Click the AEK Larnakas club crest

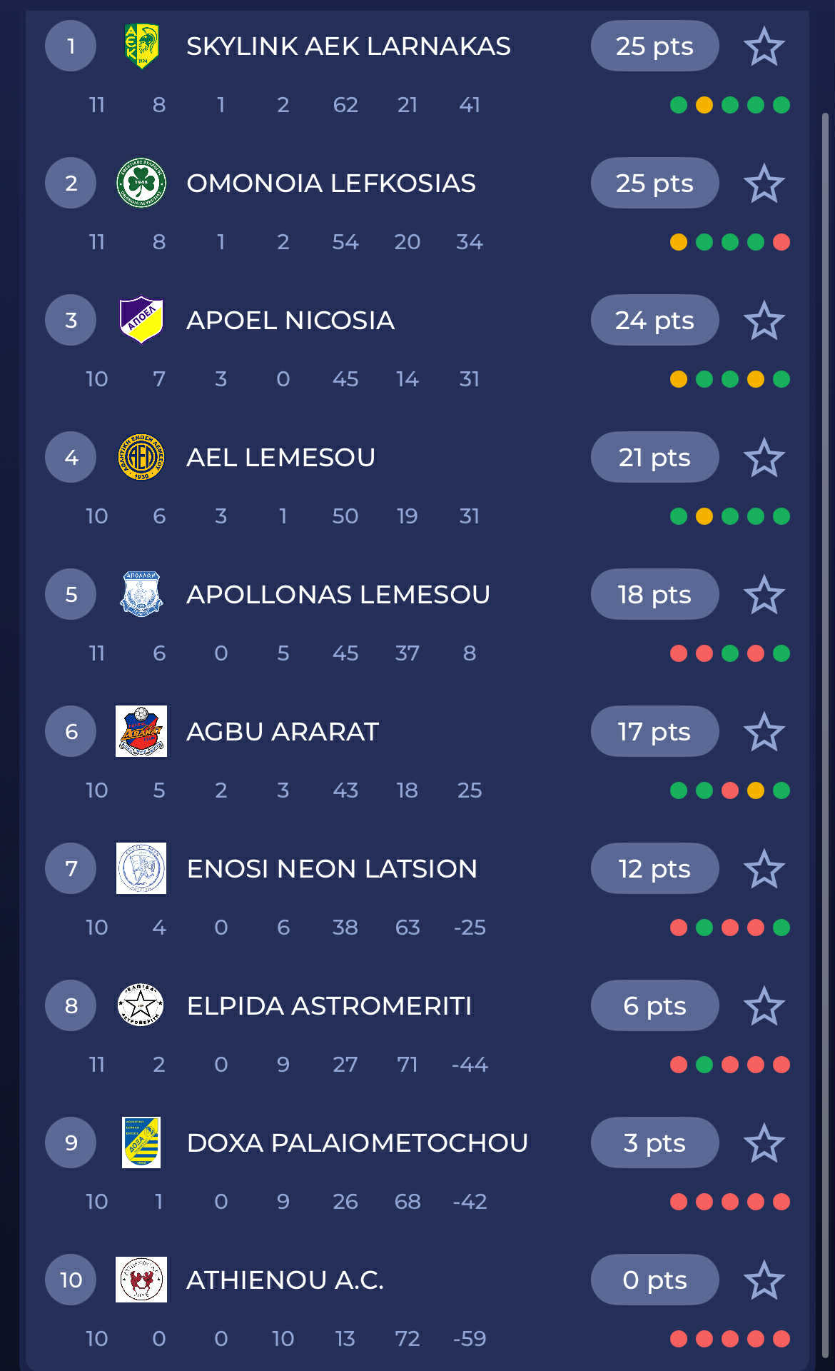point(141,46)
